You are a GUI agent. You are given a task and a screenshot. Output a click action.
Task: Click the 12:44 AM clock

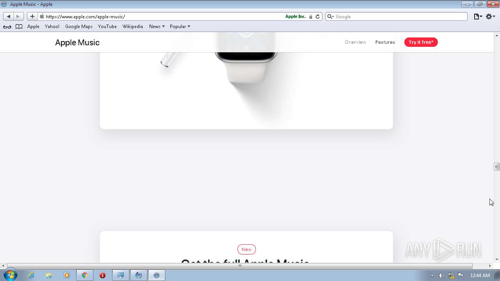point(480,276)
